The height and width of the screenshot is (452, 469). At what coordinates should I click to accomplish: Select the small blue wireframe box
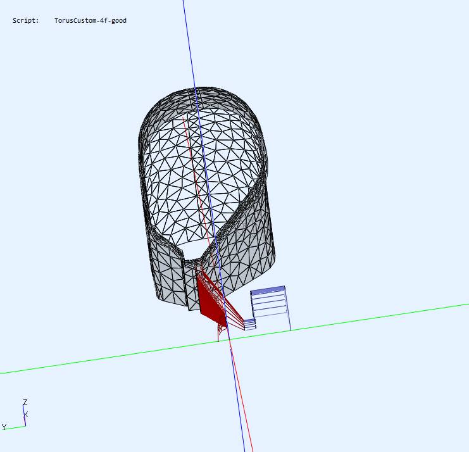tap(250, 325)
